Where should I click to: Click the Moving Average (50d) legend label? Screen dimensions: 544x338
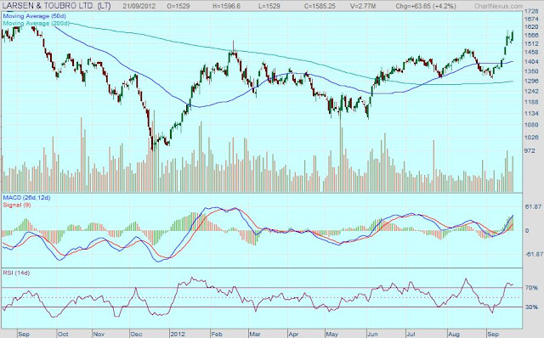pos(34,16)
